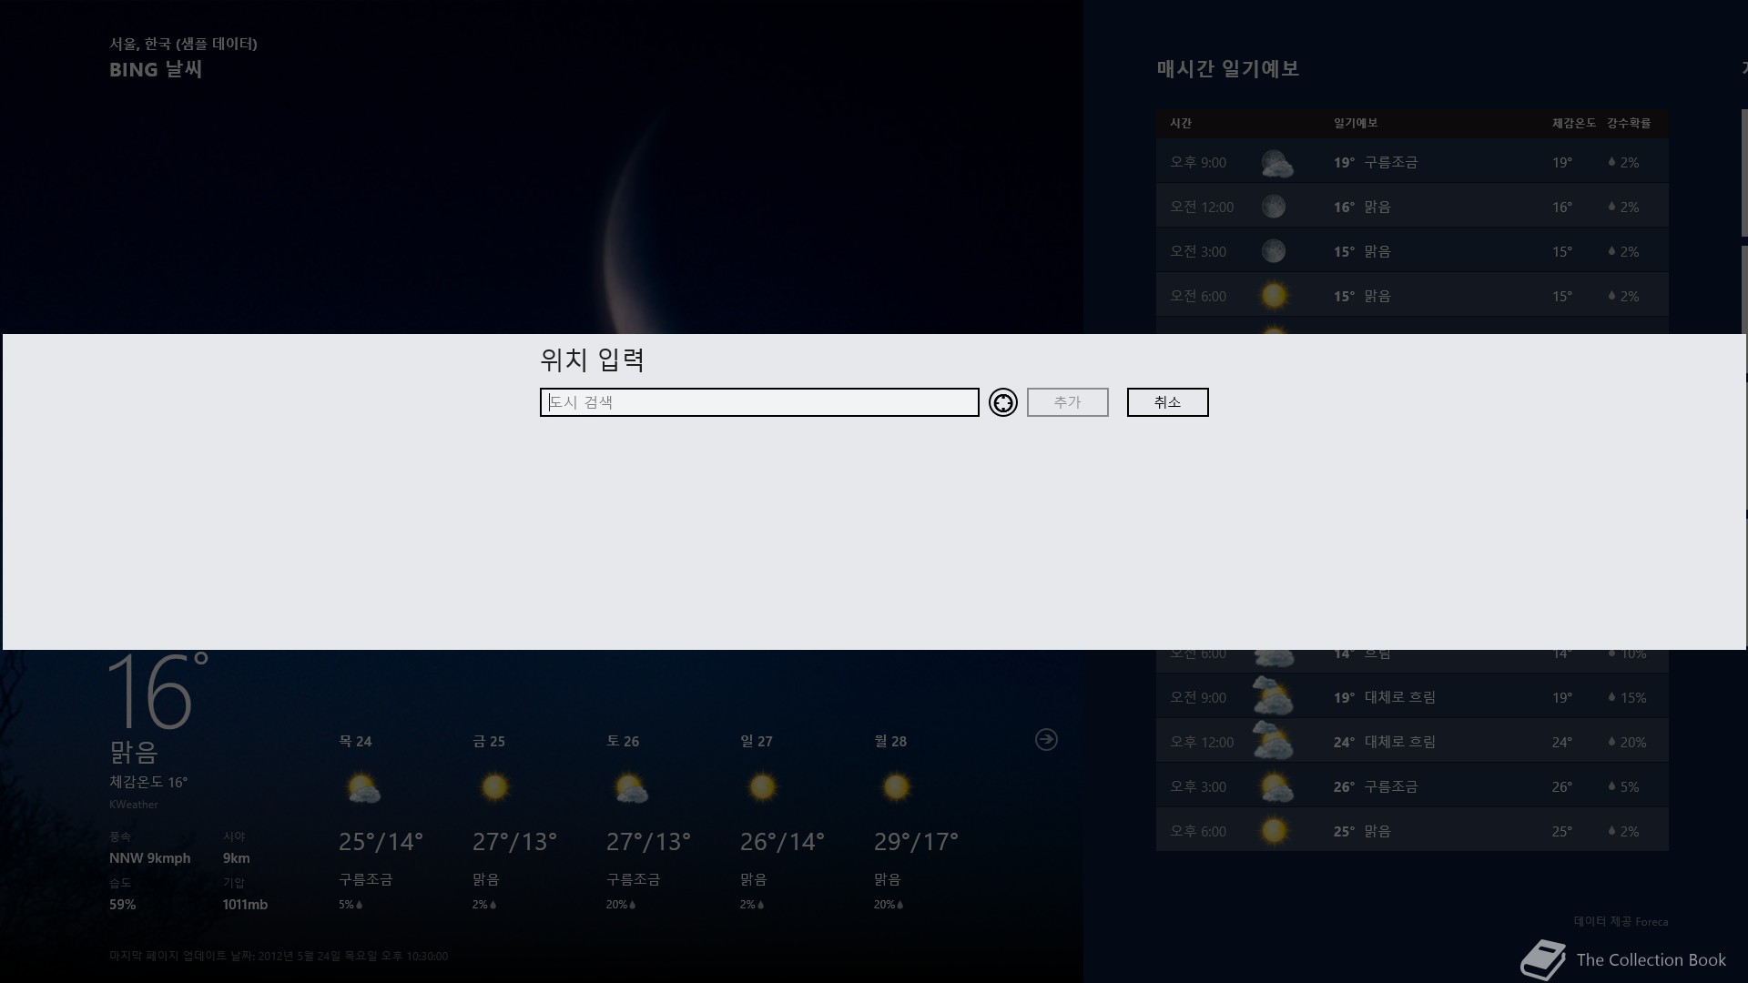Select the 목 24 partly cloudy icon
This screenshot has width=1748, height=983.
(362, 788)
